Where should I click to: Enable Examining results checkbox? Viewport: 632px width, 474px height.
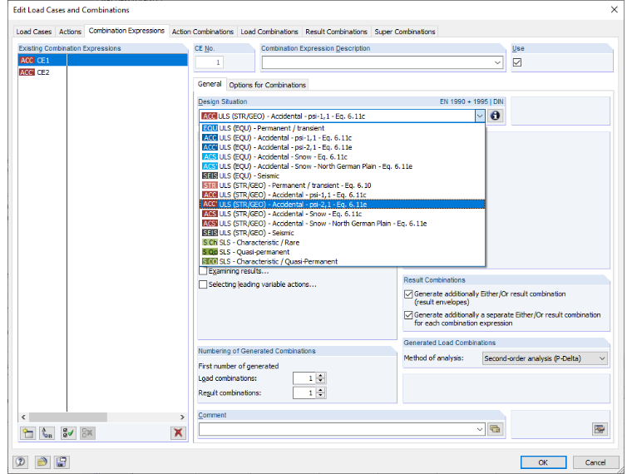coord(203,271)
